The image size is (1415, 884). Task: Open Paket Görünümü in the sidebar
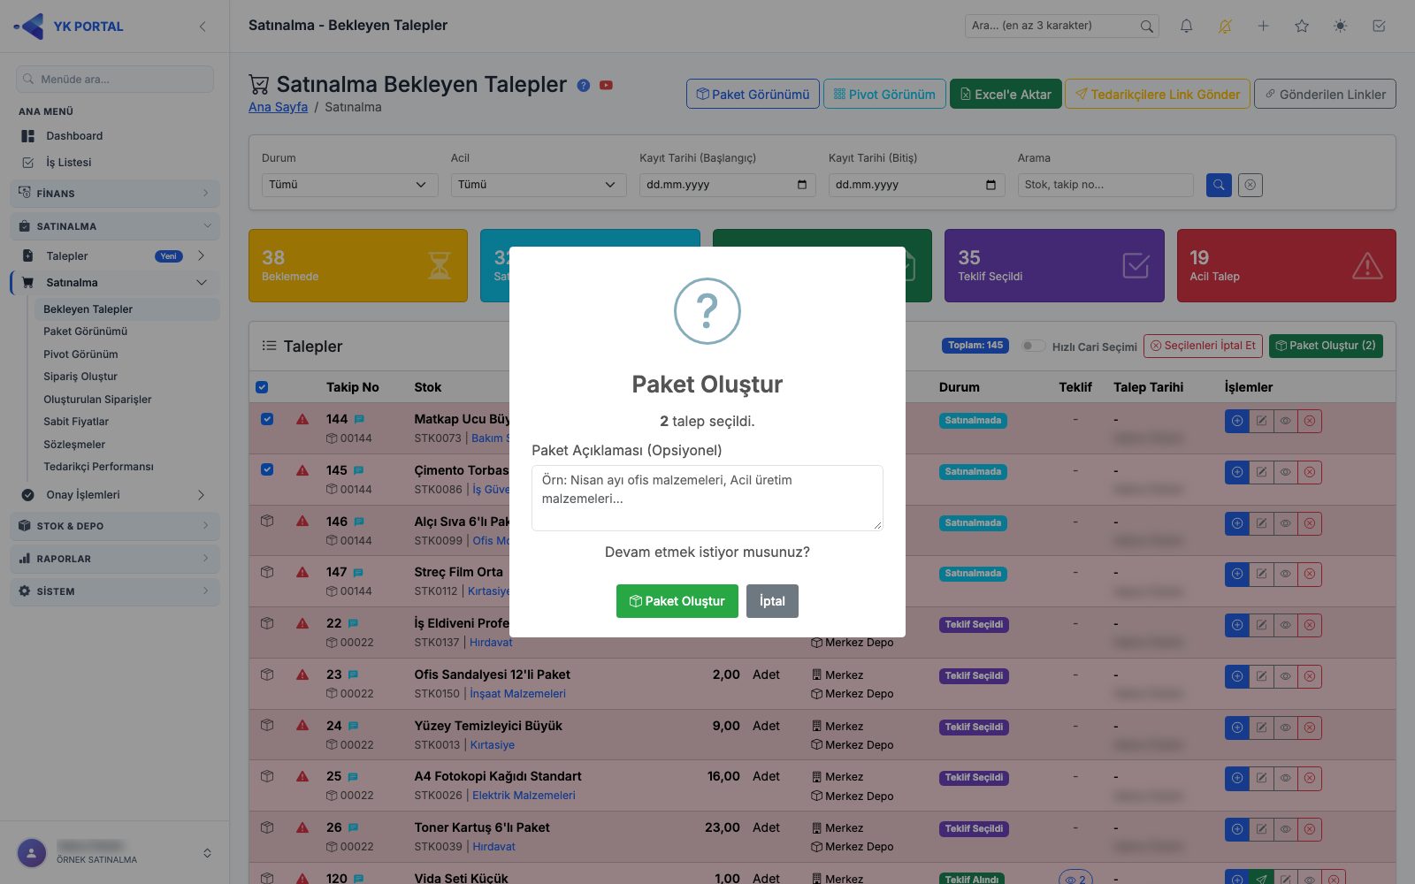point(86,331)
